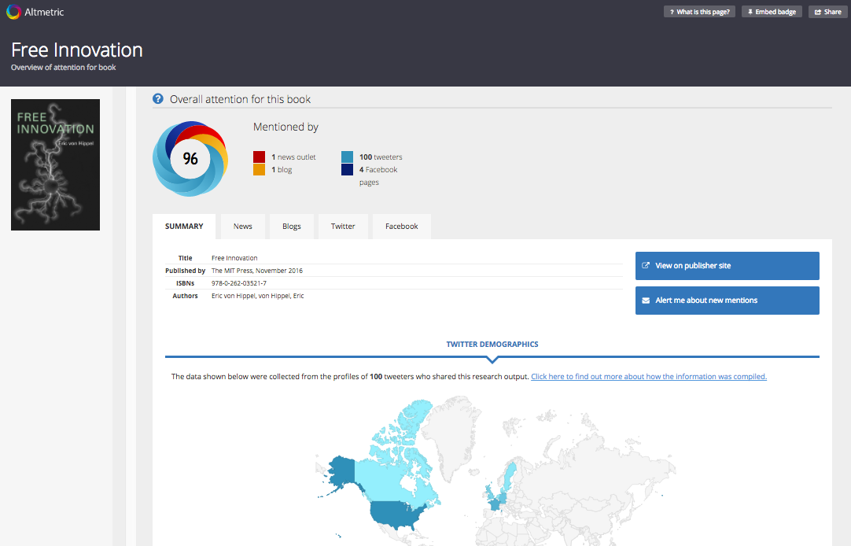Click the orange blog color swatch

260,169
